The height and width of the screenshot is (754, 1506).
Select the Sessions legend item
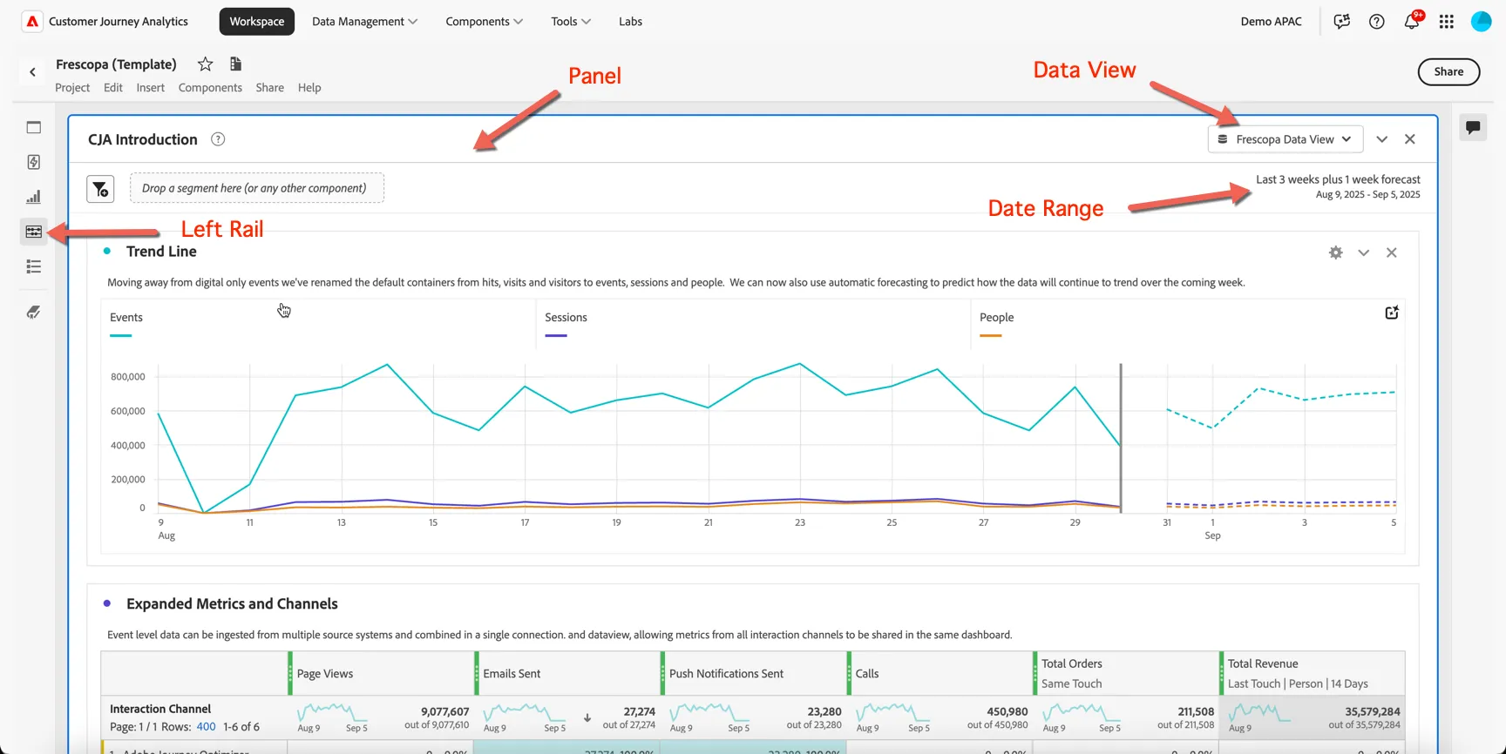[566, 318]
